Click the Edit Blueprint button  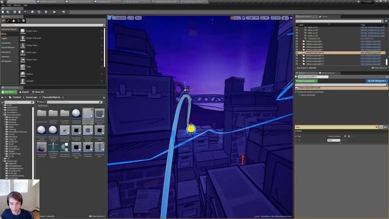377,81
